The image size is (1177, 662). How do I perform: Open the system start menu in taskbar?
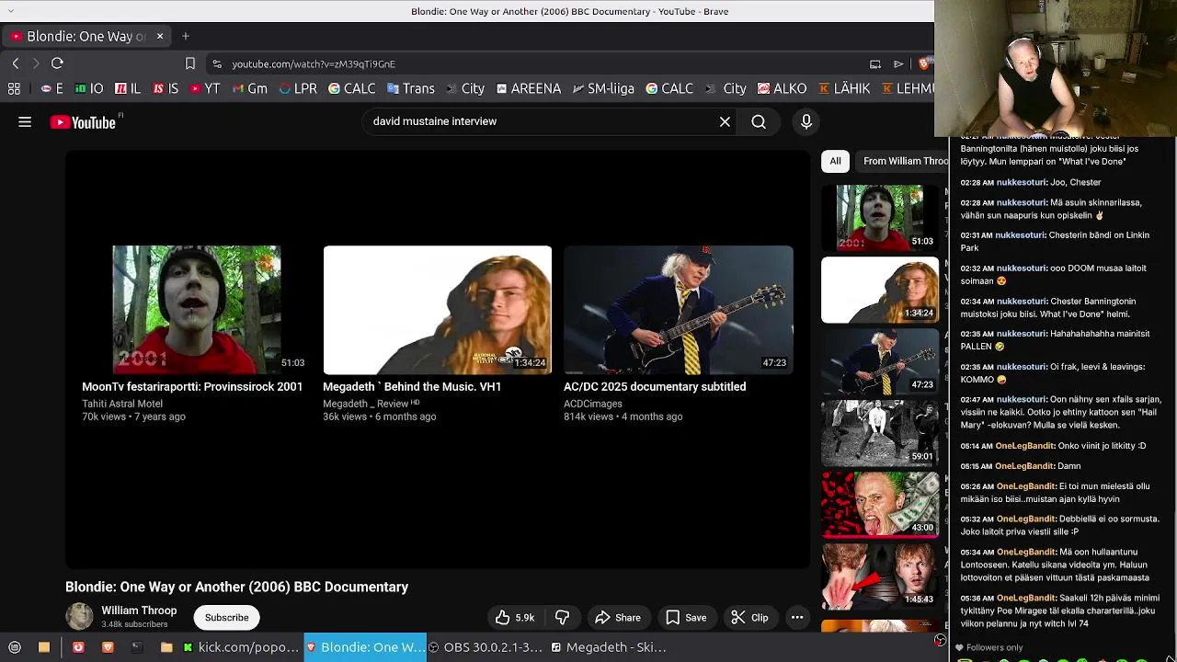click(15, 647)
